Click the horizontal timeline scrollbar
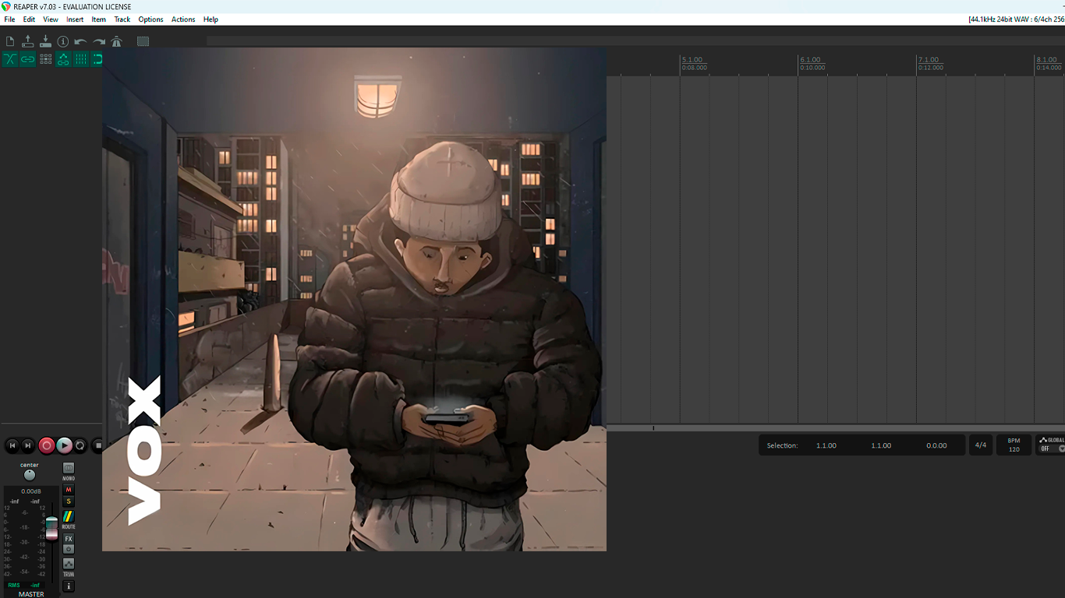1065x598 pixels. [836, 427]
